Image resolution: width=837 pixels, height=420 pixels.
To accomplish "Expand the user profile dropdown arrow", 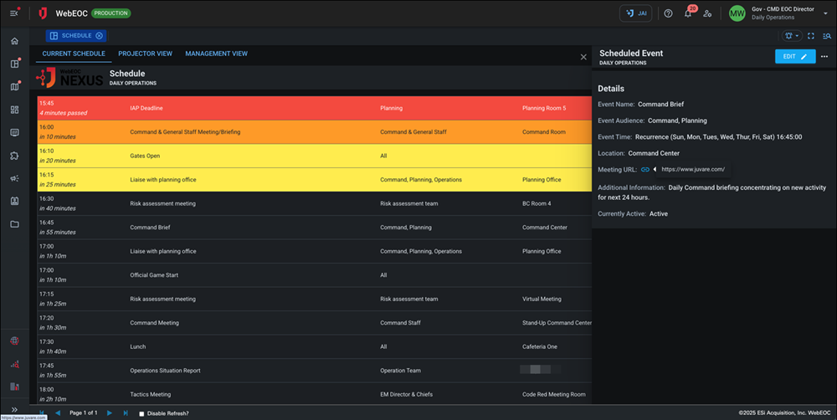I will point(825,13).
